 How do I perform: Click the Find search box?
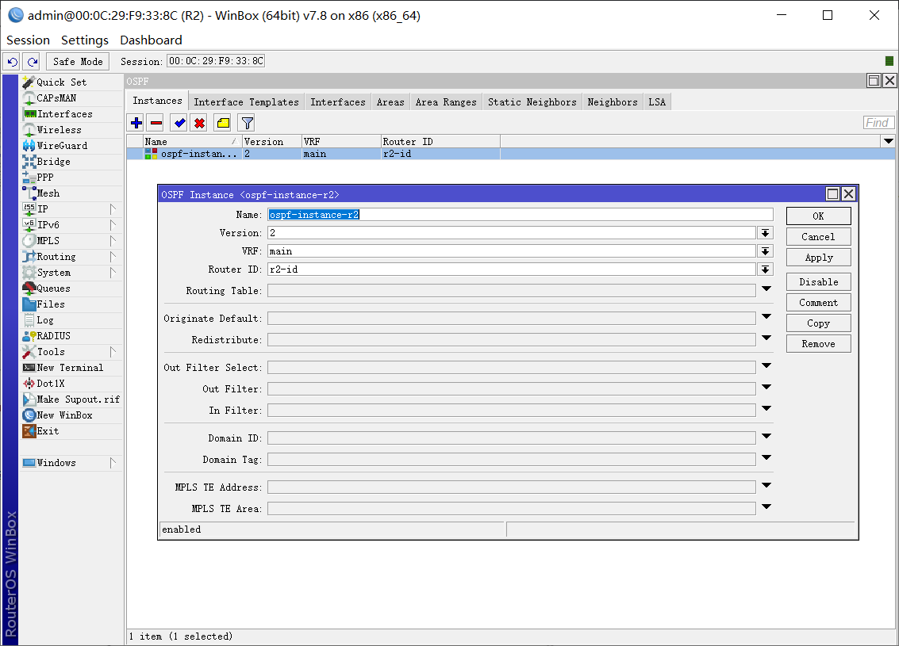click(877, 123)
